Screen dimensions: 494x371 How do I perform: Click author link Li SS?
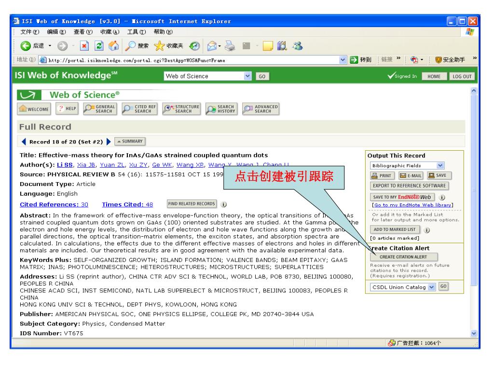pos(65,165)
